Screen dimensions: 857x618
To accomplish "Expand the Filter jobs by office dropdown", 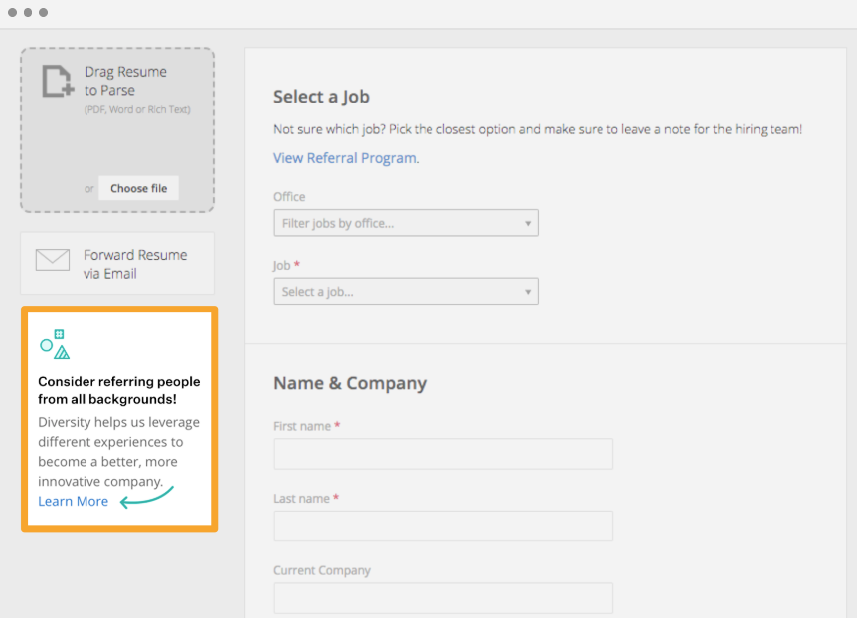I will pos(406,223).
